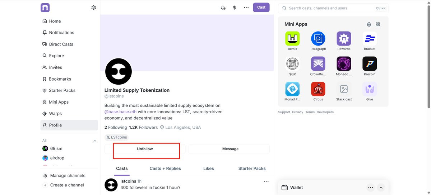Expand the Wallet panel chevron
The image size is (431, 195).
[381, 187]
